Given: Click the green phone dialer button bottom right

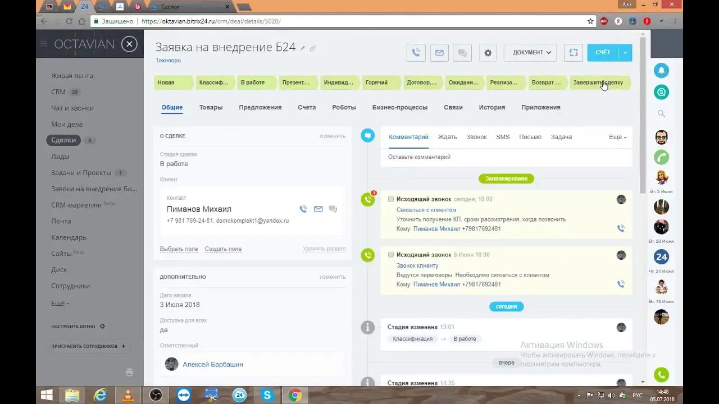Looking at the screenshot, I should tap(661, 375).
